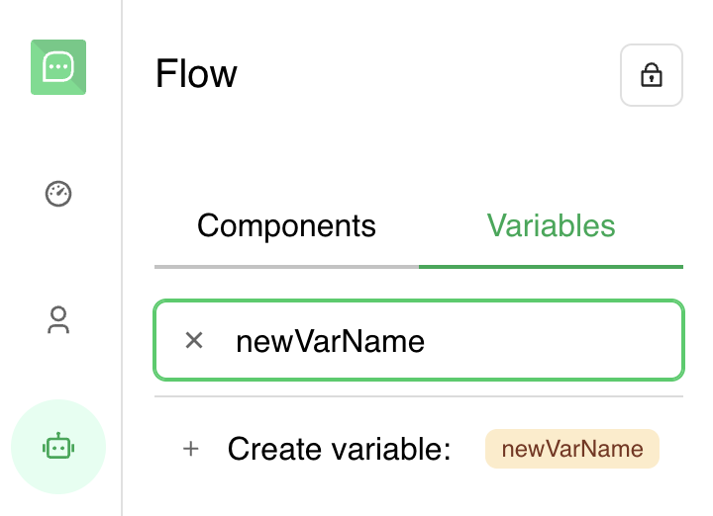Click empty space right of newVarName text
Screen dimensions: 713x516
pyautogui.click(x=555, y=341)
